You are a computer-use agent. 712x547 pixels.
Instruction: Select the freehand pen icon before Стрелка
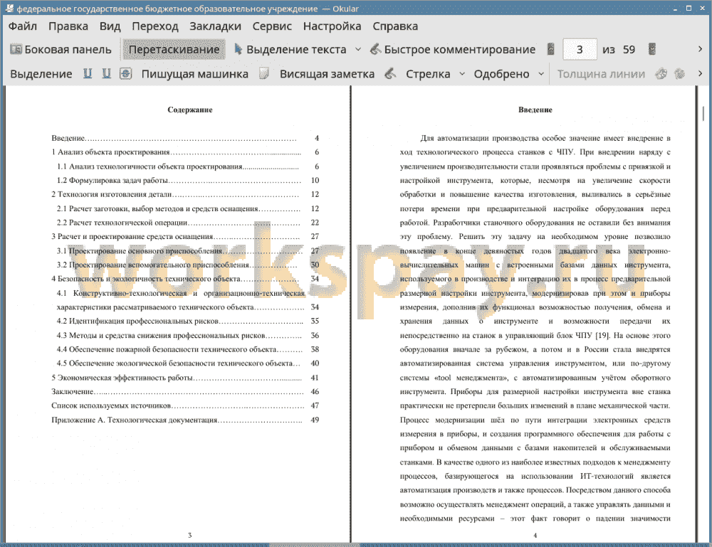(390, 73)
